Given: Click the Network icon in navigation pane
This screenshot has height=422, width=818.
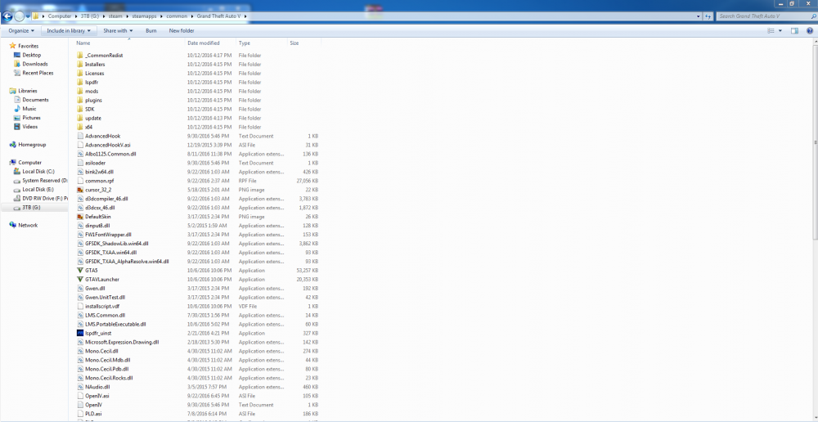Looking at the screenshot, I should pyautogui.click(x=12, y=226).
